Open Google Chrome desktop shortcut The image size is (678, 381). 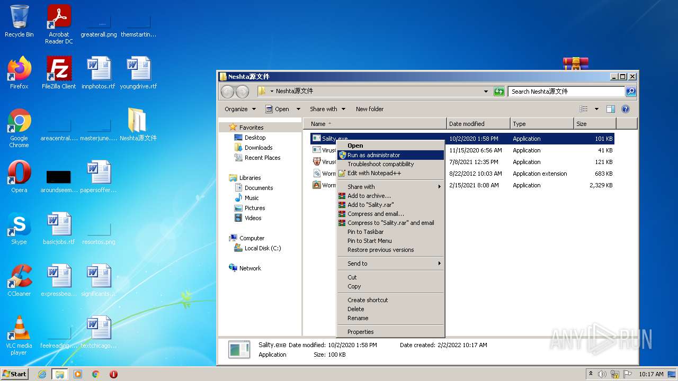[19, 128]
